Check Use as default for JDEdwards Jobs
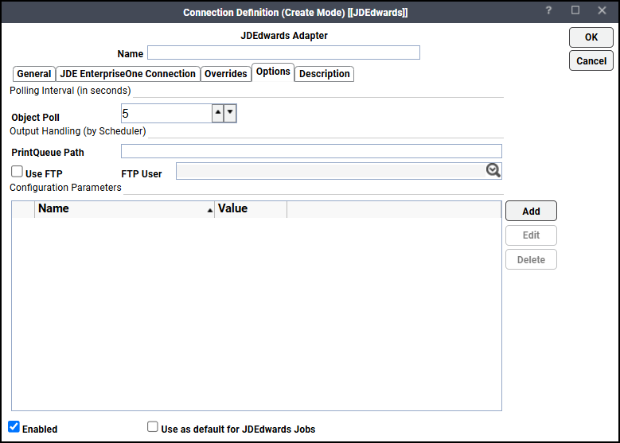 pos(153,426)
